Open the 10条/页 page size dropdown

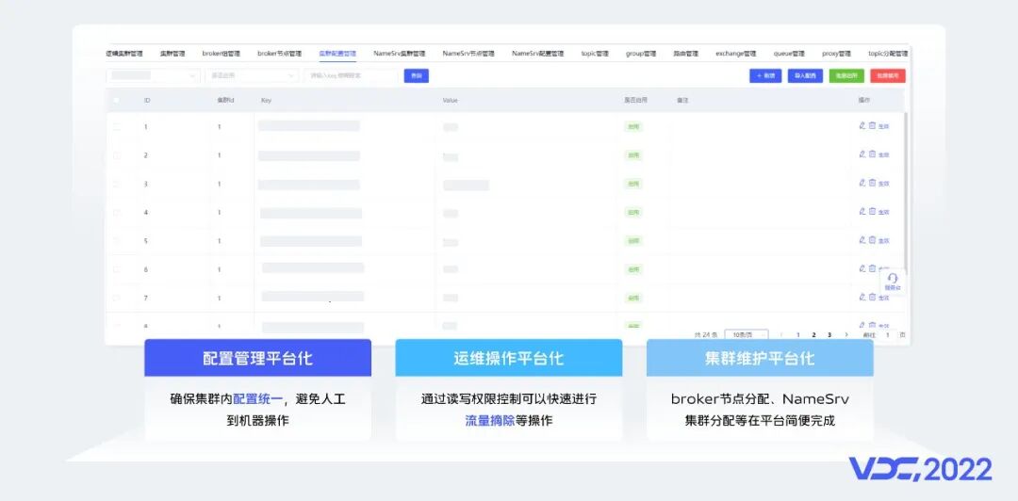click(x=746, y=335)
